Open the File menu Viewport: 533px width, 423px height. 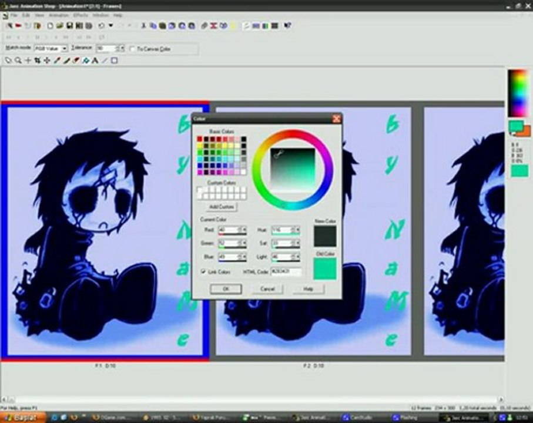[x=14, y=15]
